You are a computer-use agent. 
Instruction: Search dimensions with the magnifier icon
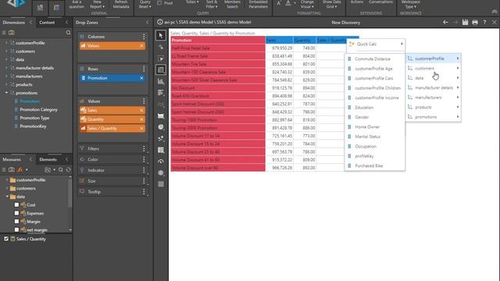coord(68,33)
